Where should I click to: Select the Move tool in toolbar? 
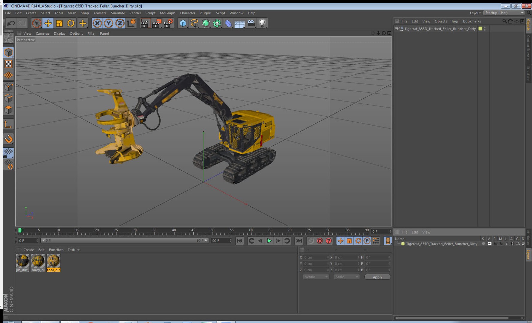pyautogui.click(x=48, y=23)
